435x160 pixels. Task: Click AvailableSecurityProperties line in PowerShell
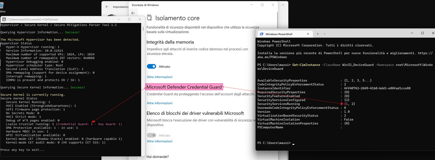pyautogui.click(x=315, y=81)
